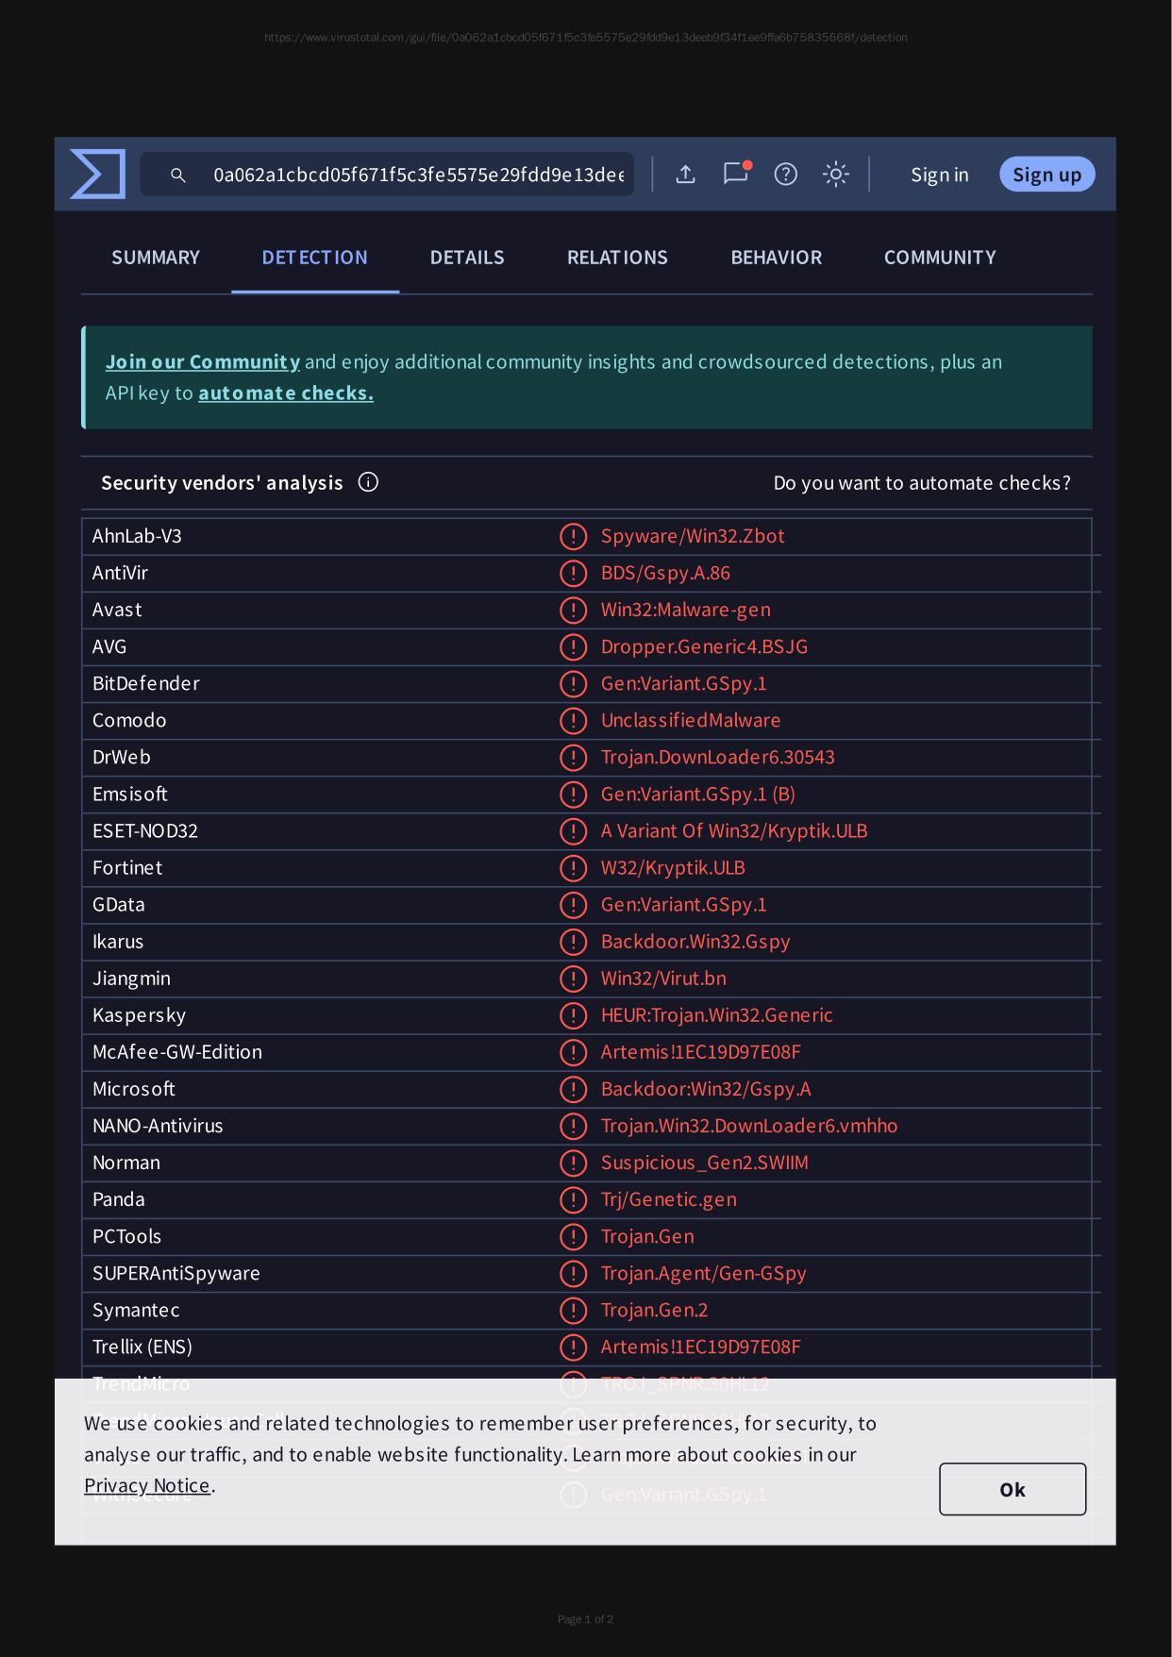Viewport: 1172px width, 1657px height.
Task: Click the VirusTotal logo icon
Action: tap(98, 175)
